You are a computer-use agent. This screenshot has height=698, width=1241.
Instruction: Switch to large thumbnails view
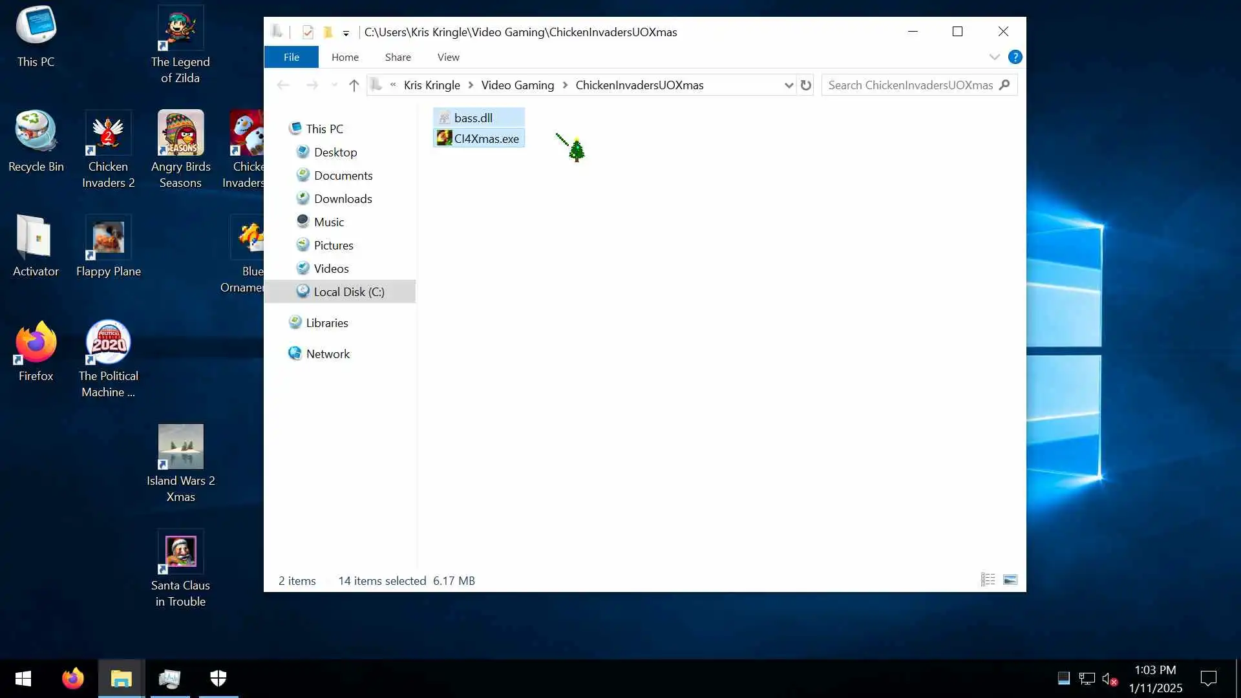[1010, 580]
